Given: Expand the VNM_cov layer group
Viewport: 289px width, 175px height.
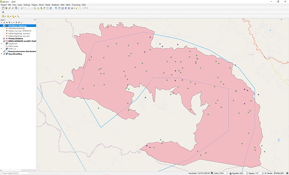Looking at the screenshot, I should coord(2,49).
